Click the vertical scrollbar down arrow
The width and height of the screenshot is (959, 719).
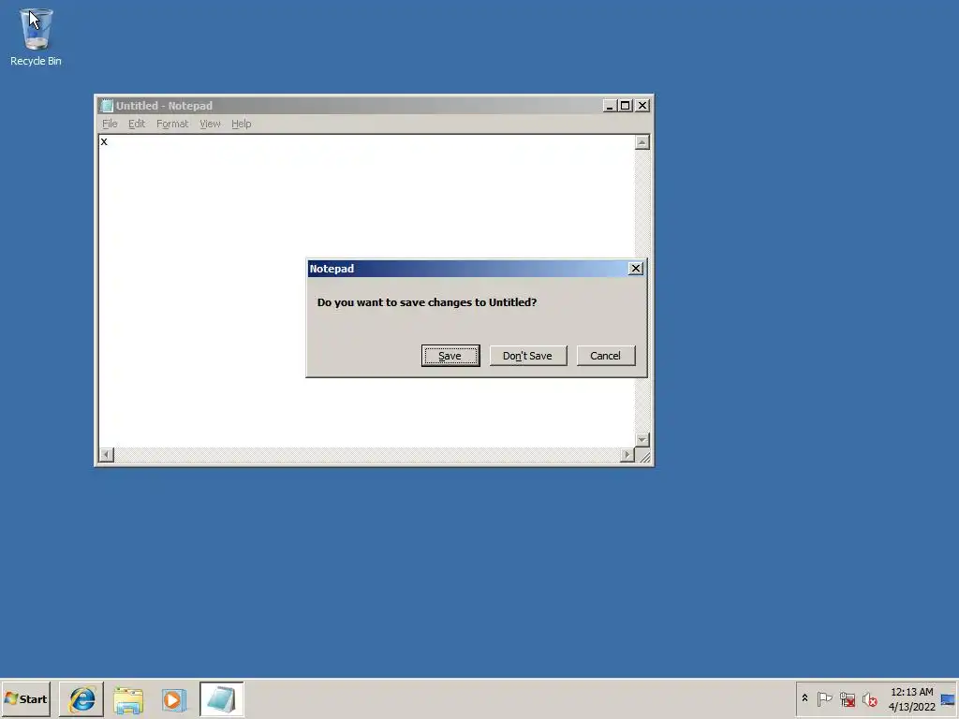tap(642, 439)
